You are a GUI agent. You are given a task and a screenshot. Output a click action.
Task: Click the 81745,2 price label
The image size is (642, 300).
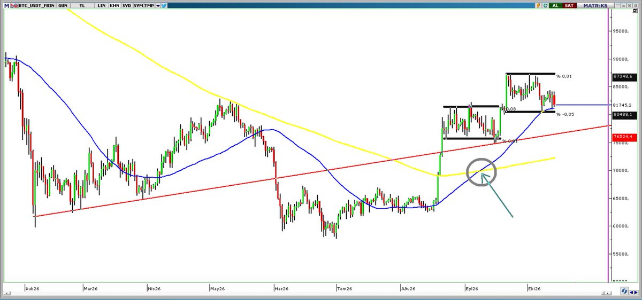[x=622, y=105]
